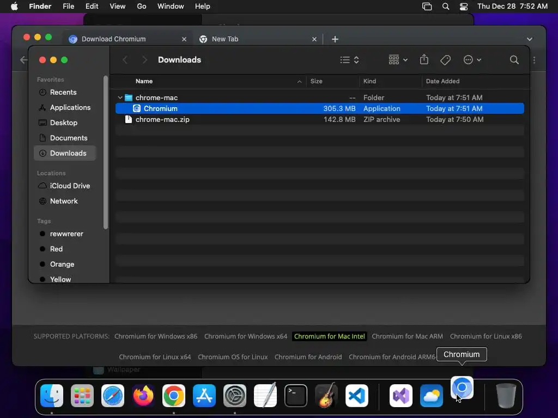Open the File menu
Viewport: 558px width, 418px height.
68,7
